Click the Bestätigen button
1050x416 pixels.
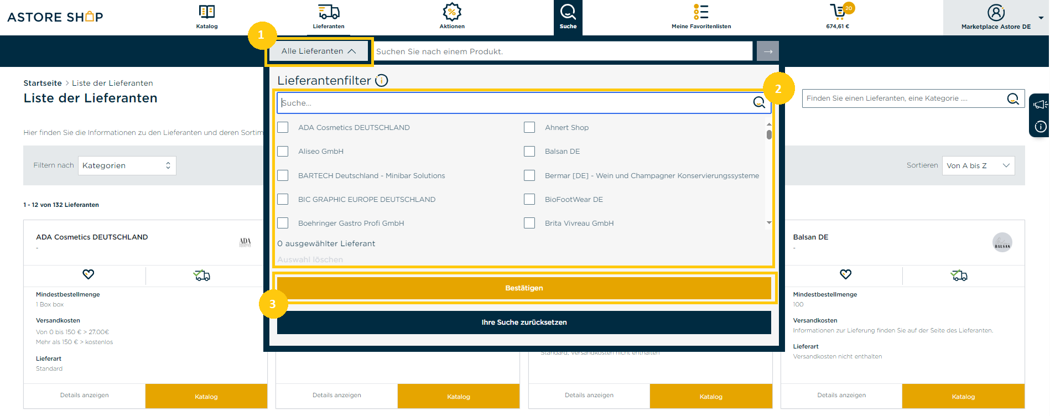point(524,288)
